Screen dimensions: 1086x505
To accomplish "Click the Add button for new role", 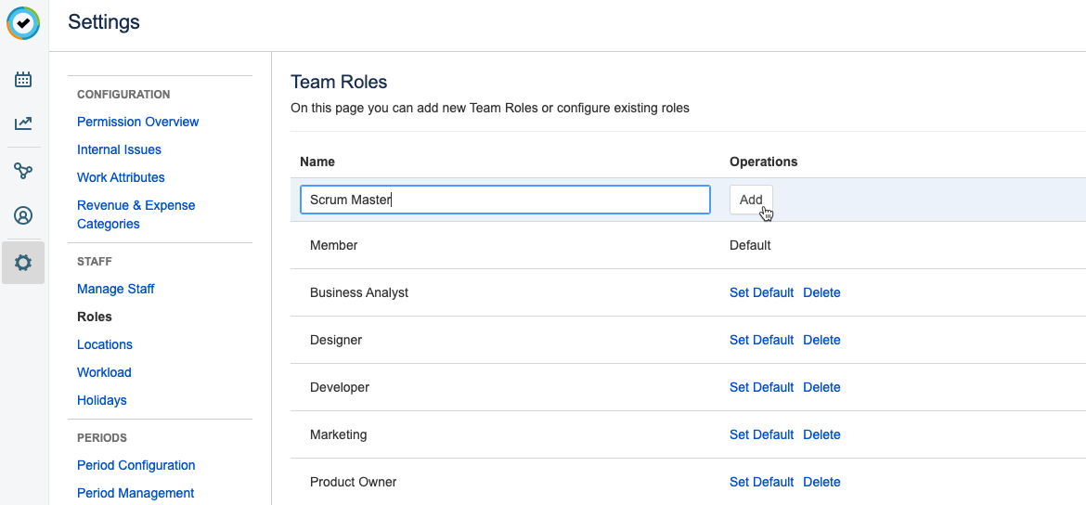I will tap(751, 200).
